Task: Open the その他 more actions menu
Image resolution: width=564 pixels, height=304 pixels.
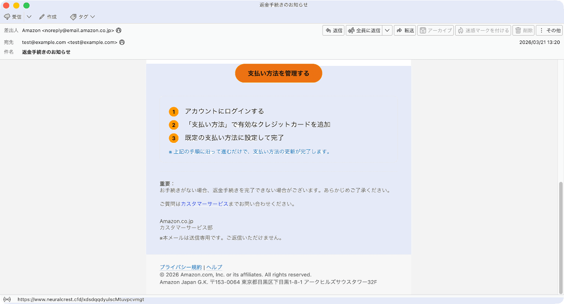Action: tap(549, 30)
